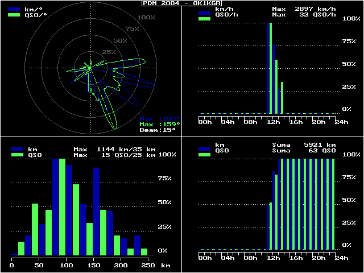Click the green QSO/h legend swatch in the hourly chart

point(204,19)
